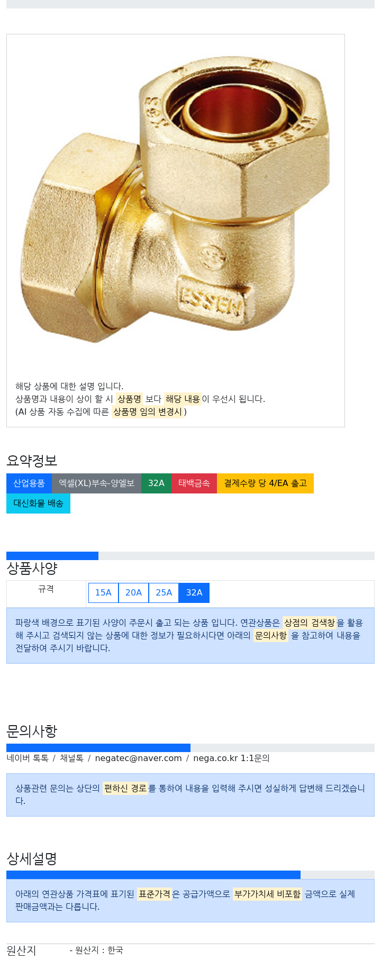
Task: Click the red 태백금속 tag
Action: 194,483
